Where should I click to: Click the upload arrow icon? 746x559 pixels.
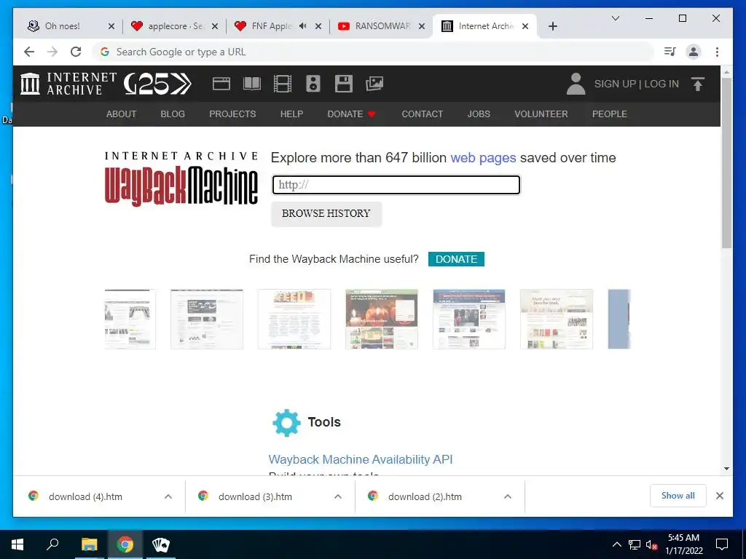point(698,84)
